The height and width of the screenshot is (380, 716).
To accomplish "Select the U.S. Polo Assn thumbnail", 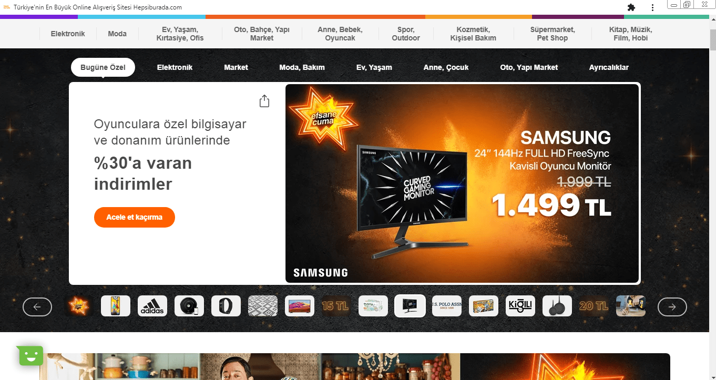I will click(x=447, y=306).
